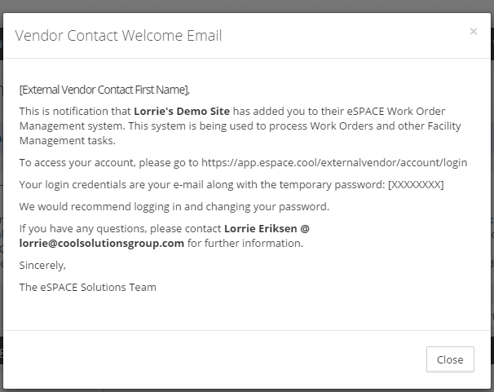494x392 pixels.
Task: Click the Vendor Contact Welcome Email title
Action: (x=118, y=36)
